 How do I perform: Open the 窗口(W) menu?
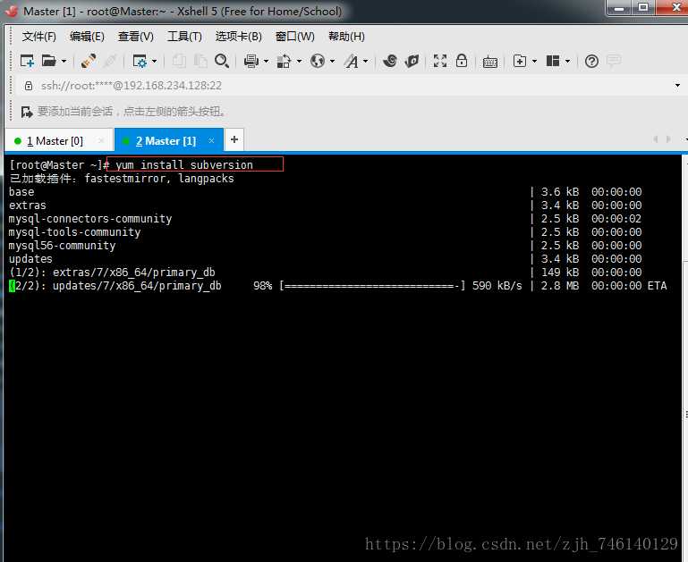[295, 37]
